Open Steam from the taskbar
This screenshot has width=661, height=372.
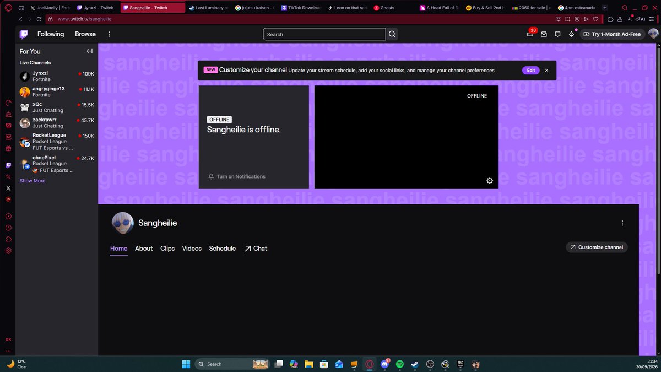414,364
